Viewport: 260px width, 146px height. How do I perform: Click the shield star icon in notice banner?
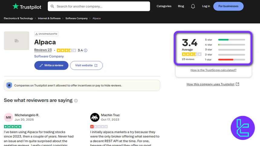tap(9, 85)
